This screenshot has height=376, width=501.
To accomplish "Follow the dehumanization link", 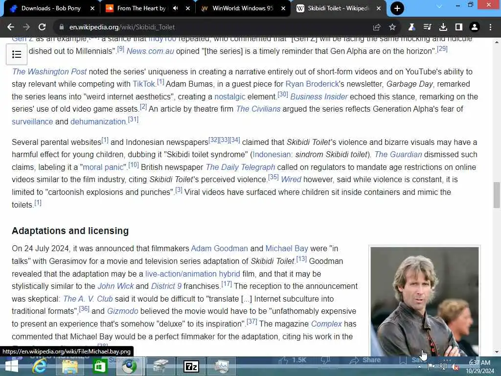I will [98, 121].
